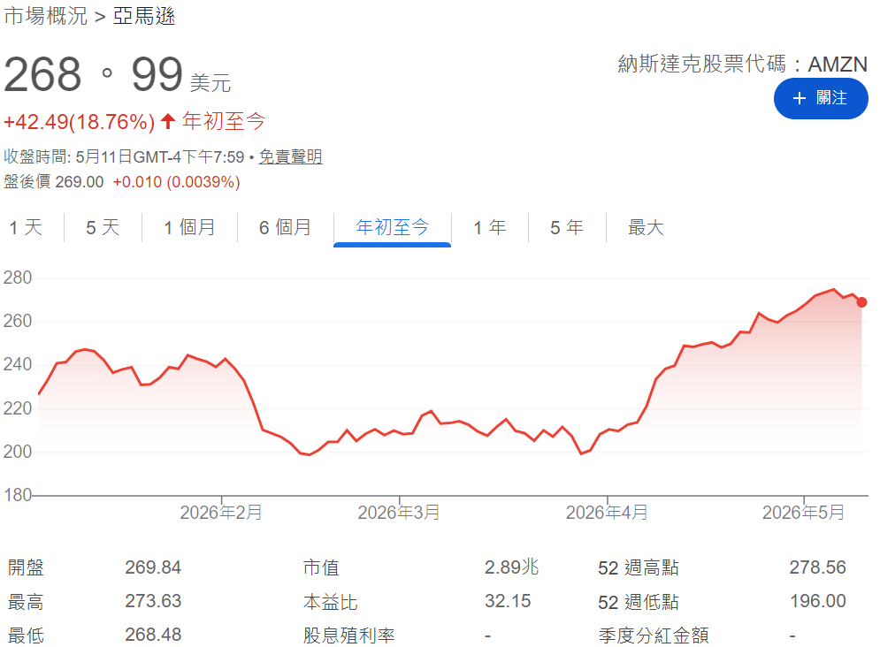880x647 pixels.
Task: Go to 市場概況 breadcrumb
Action: (x=45, y=16)
